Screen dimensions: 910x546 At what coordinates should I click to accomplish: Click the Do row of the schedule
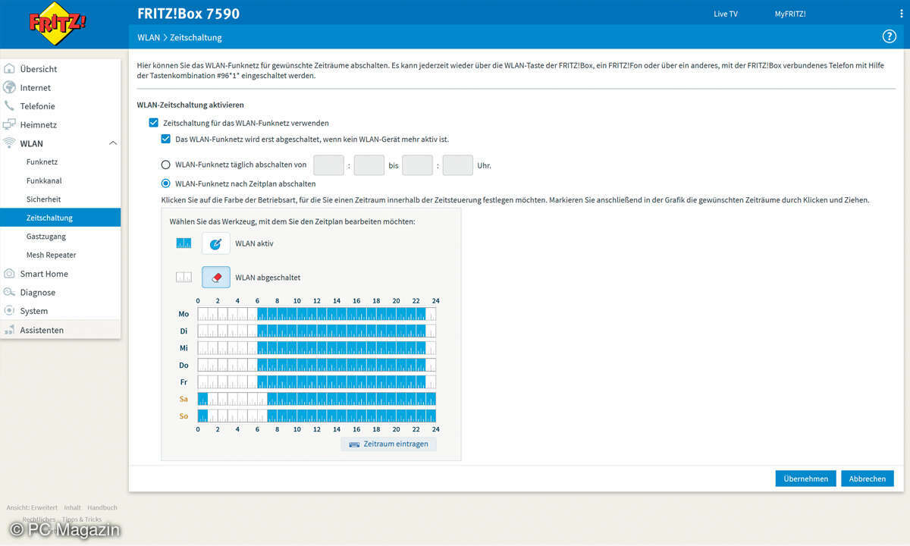(317, 365)
